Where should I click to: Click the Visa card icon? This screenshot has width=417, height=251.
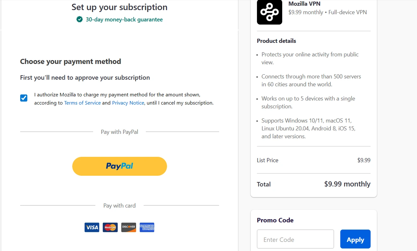[92, 227]
